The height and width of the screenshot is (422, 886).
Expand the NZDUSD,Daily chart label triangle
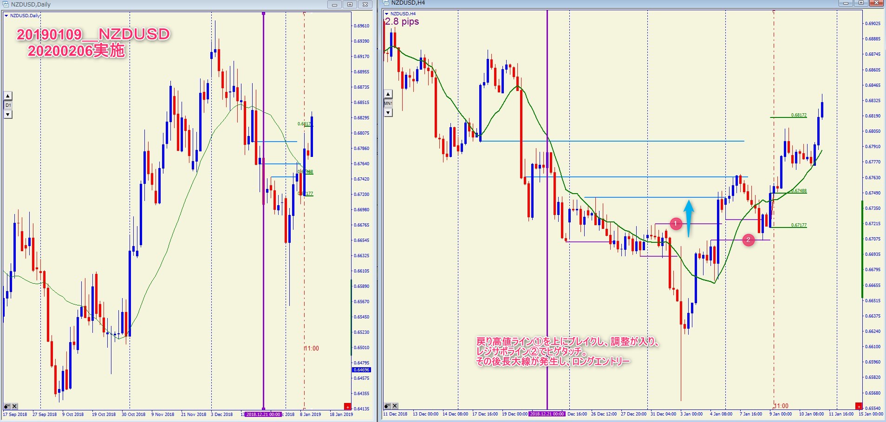click(x=6, y=16)
